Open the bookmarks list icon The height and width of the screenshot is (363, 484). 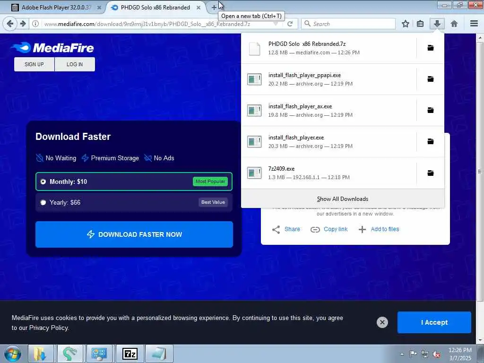coord(420,24)
